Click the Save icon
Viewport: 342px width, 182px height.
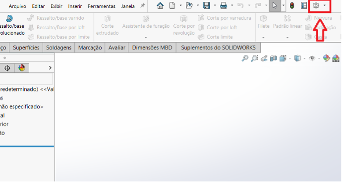coord(206,5)
